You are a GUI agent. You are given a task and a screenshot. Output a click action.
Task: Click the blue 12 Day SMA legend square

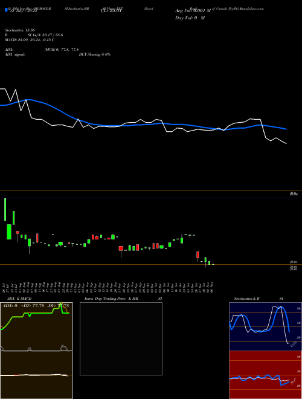click(x=6, y=10)
